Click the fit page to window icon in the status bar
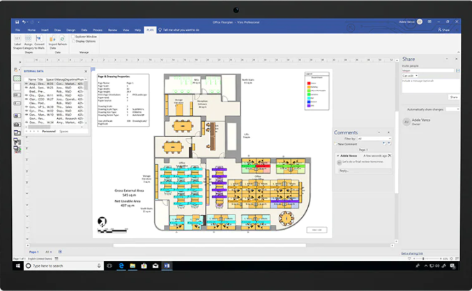 tap(451, 258)
